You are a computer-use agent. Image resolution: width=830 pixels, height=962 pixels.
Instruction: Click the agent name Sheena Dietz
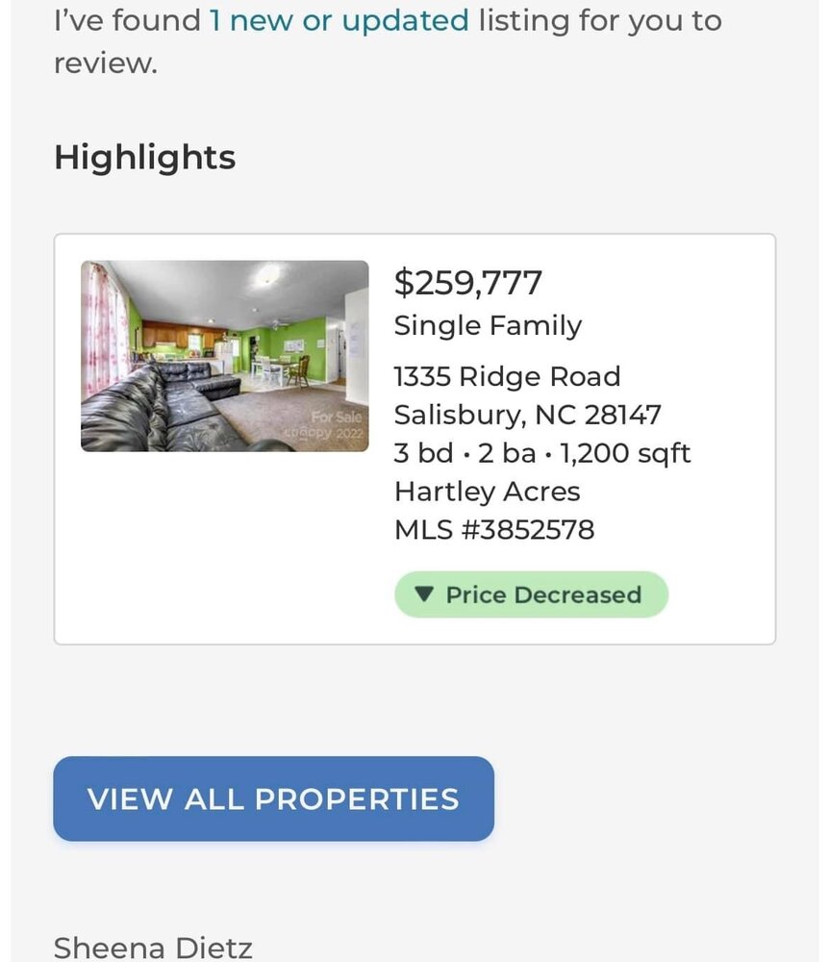[152, 948]
